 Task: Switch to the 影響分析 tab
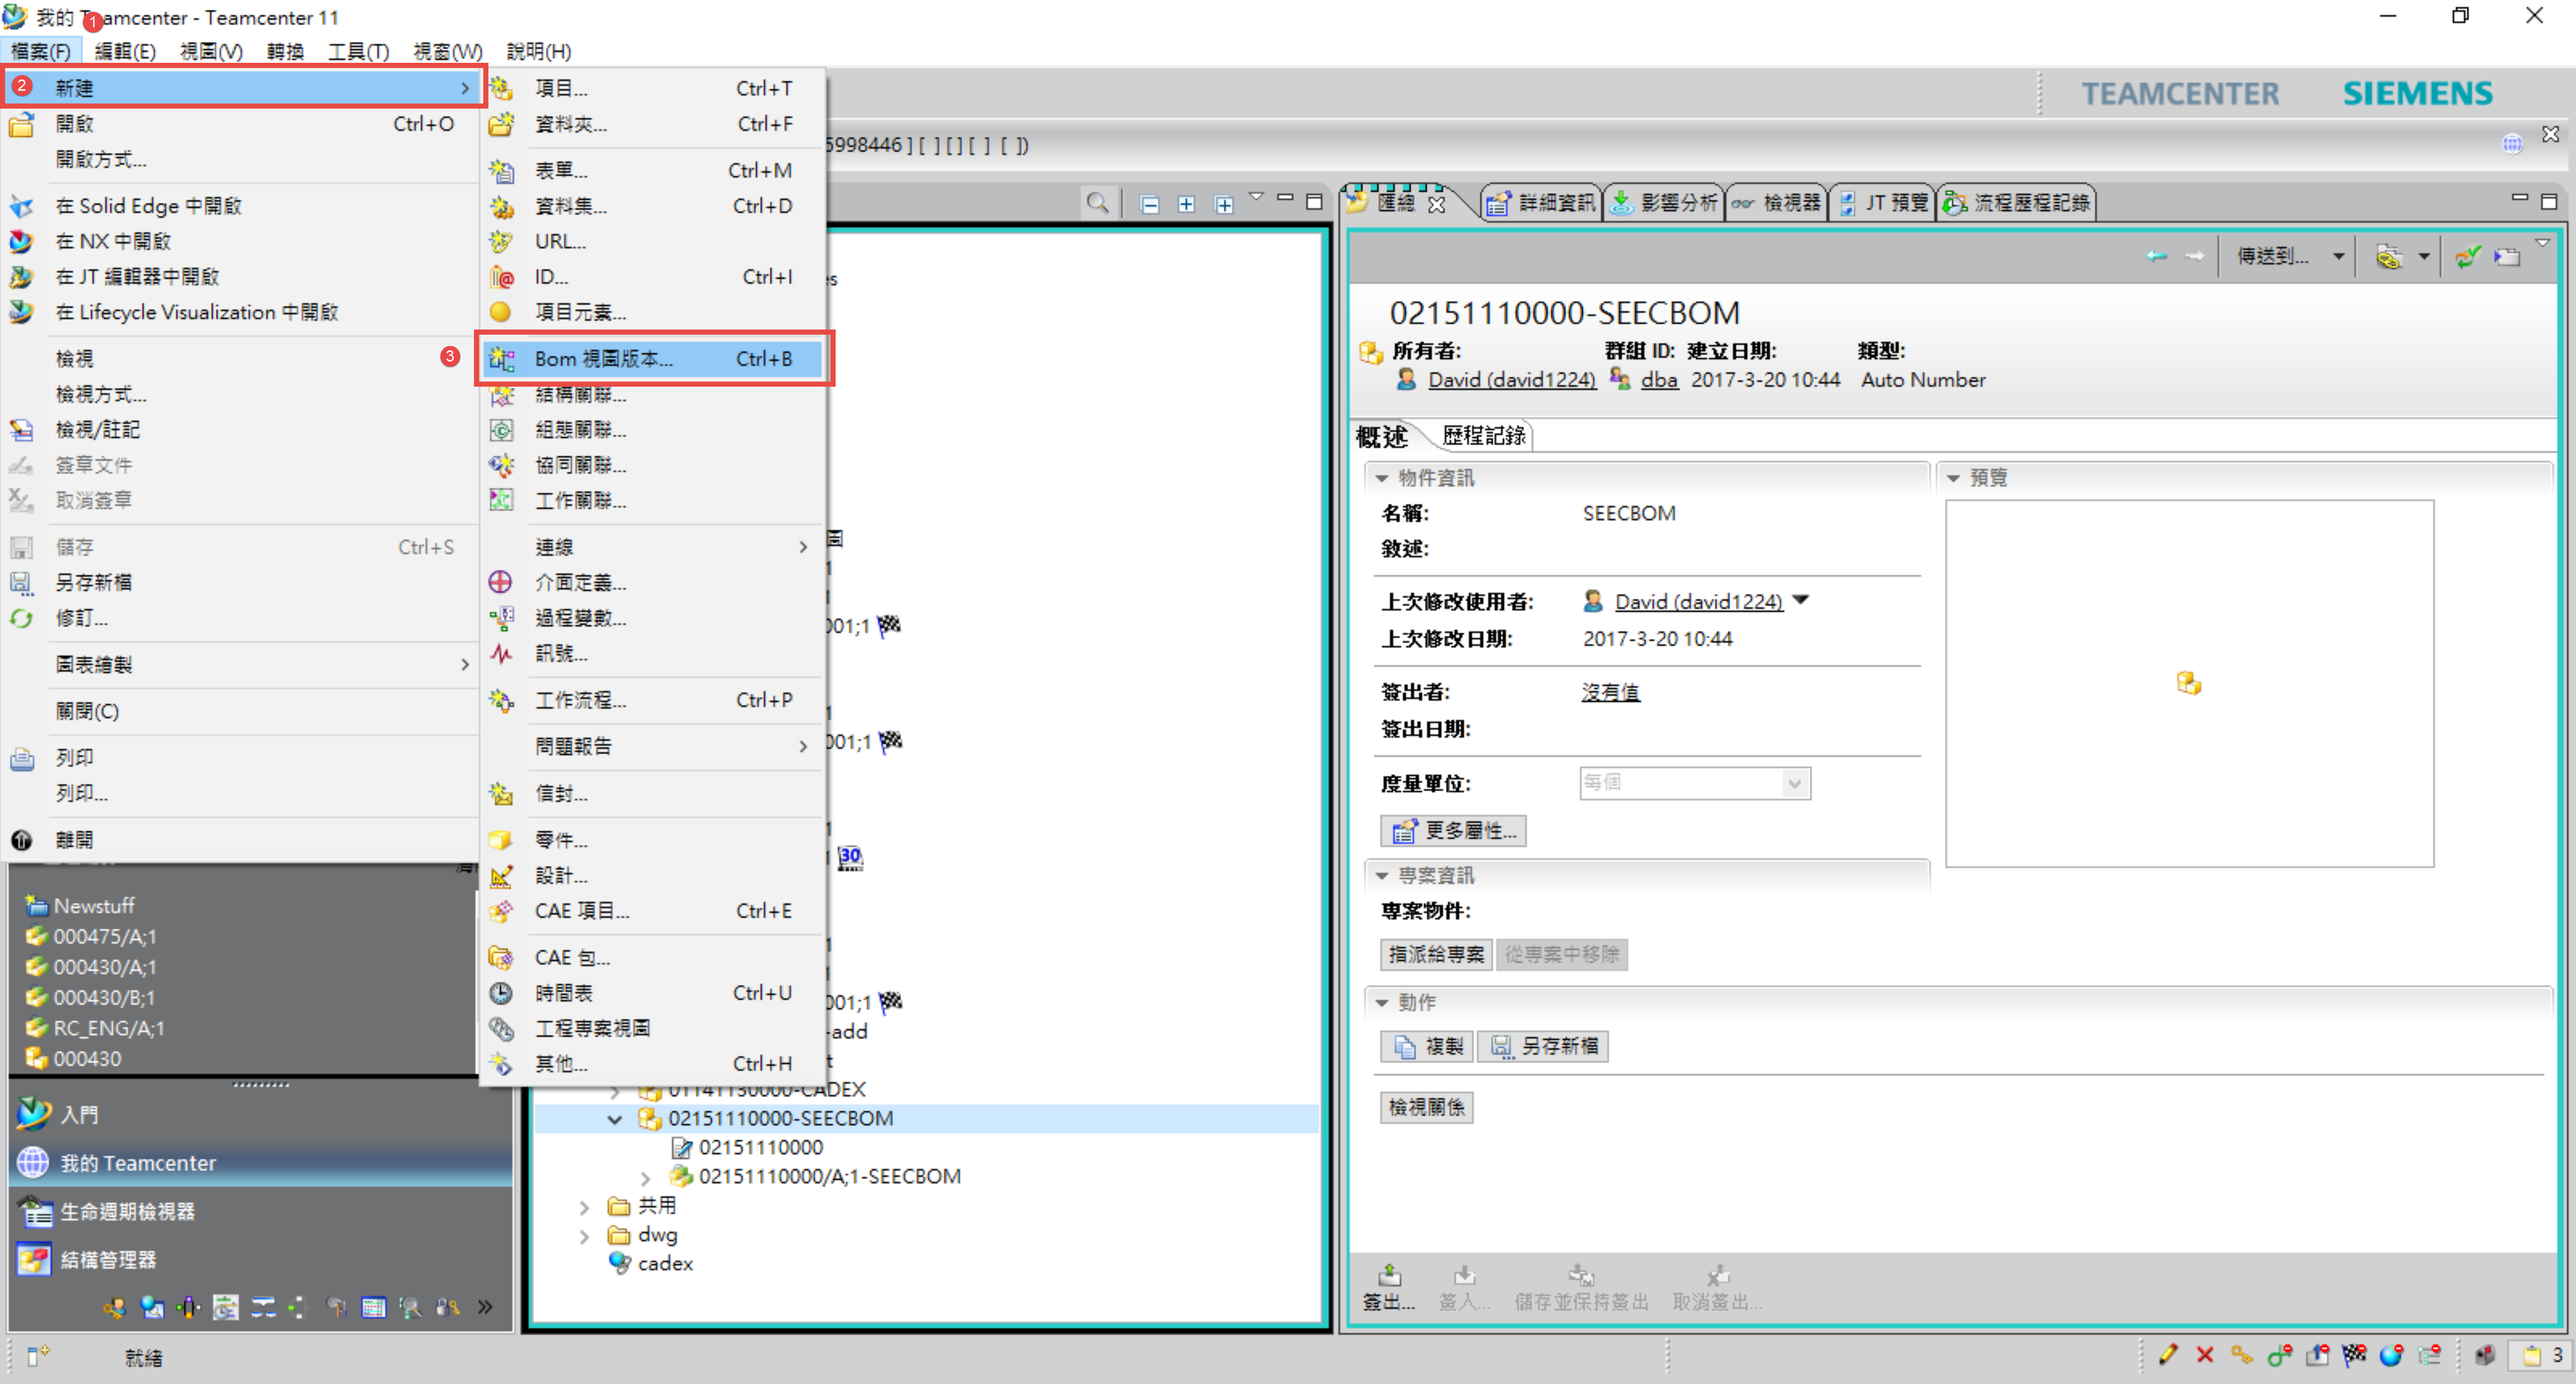click(1664, 203)
